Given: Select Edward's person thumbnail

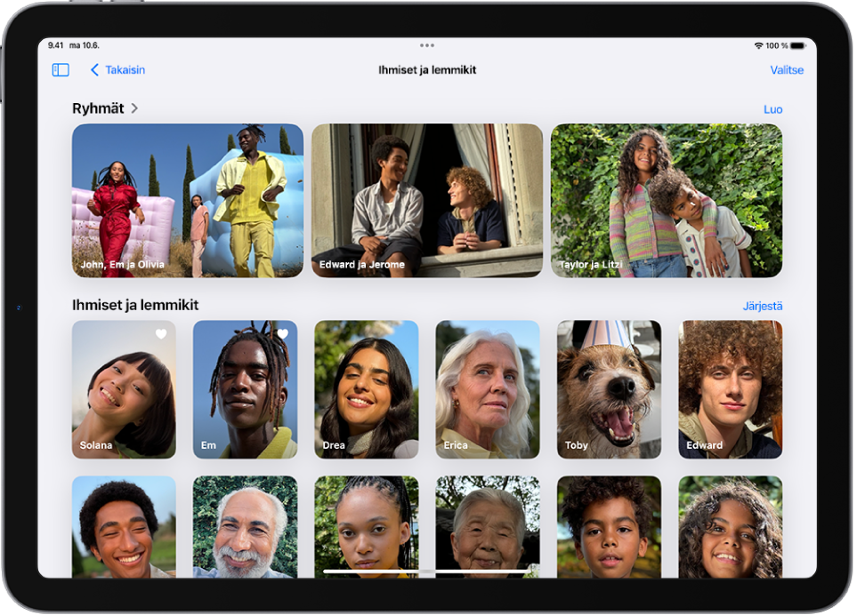Looking at the screenshot, I should click(731, 389).
